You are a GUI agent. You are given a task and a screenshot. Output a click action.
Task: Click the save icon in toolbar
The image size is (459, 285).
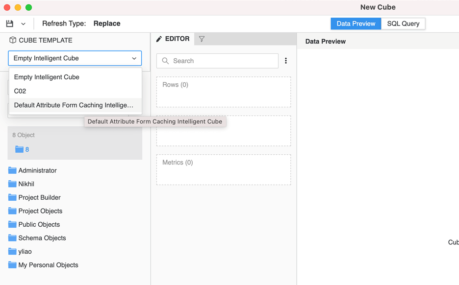coord(10,24)
